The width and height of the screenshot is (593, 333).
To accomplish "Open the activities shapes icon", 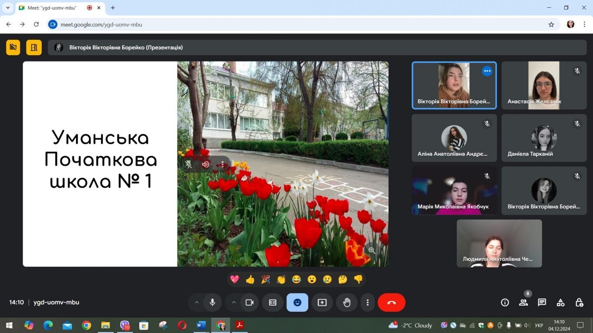I will tap(560, 303).
